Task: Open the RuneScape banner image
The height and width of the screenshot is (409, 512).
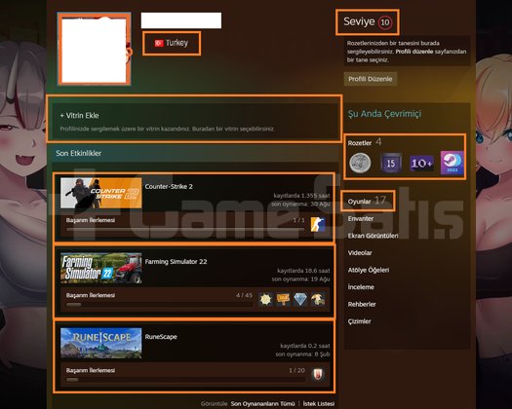Action: [x=100, y=343]
